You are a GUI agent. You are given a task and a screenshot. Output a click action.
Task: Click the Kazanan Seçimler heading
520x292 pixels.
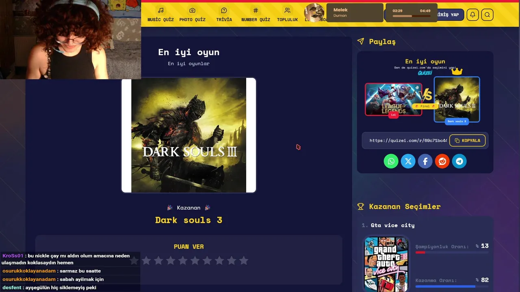tap(405, 206)
